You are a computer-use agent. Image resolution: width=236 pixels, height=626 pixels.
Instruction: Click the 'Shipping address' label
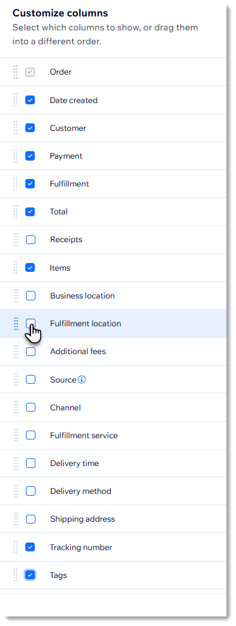tap(82, 519)
